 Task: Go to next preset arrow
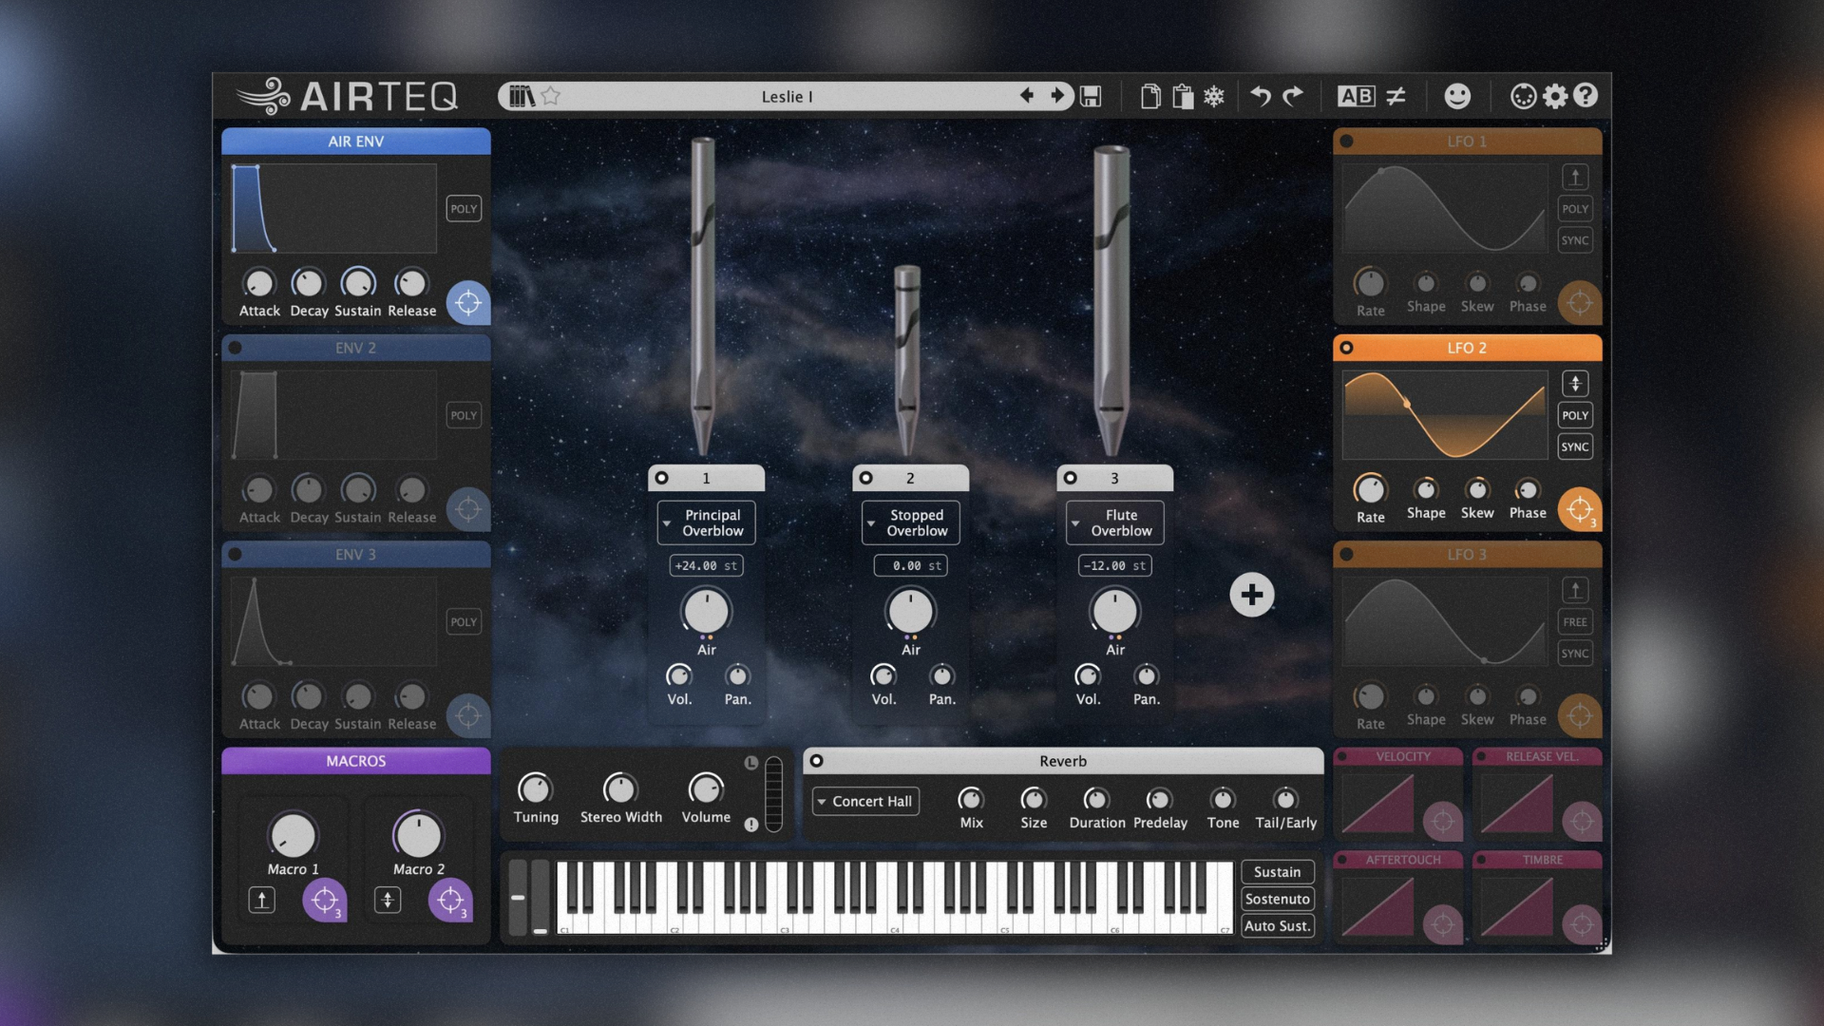pos(1057,95)
